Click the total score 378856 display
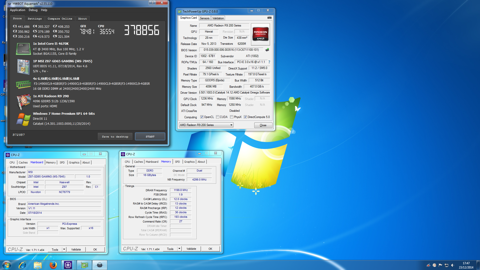Screen dimensions: 480x270 point(141,30)
